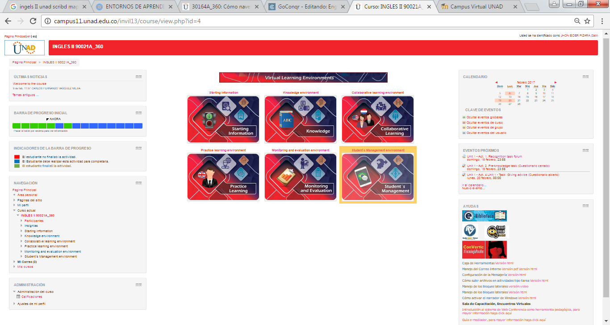
Task: Click the 'Ir al calendario' link
Action: [x=474, y=185]
